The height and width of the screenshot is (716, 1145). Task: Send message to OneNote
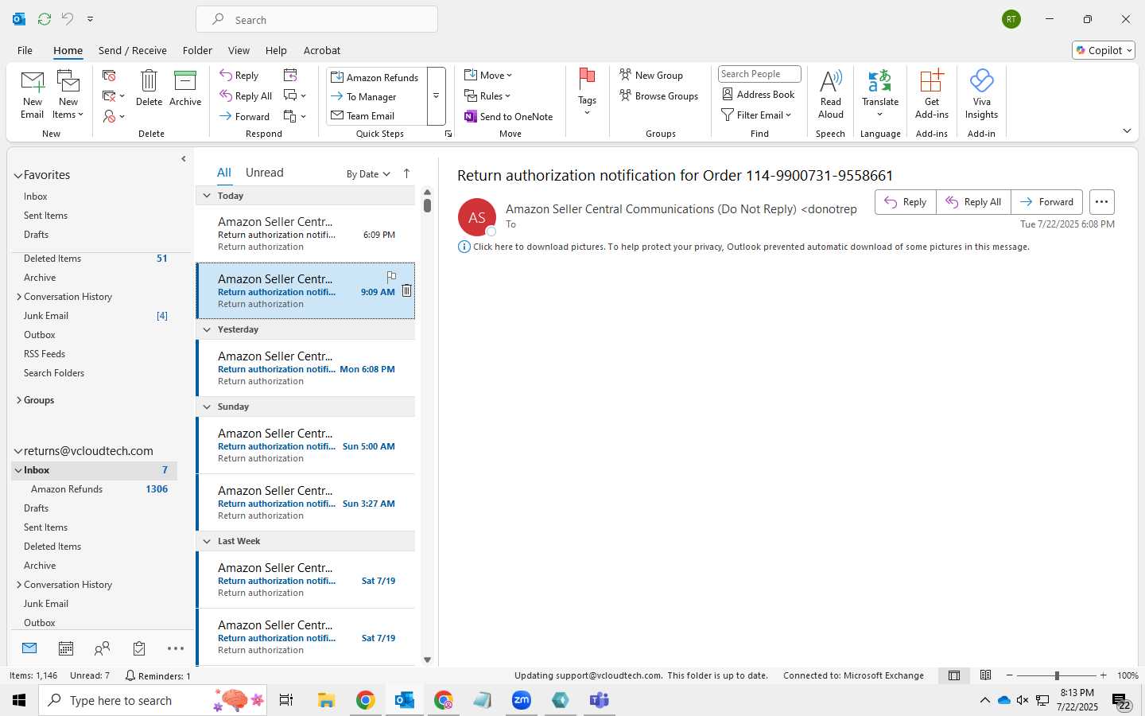509,116
